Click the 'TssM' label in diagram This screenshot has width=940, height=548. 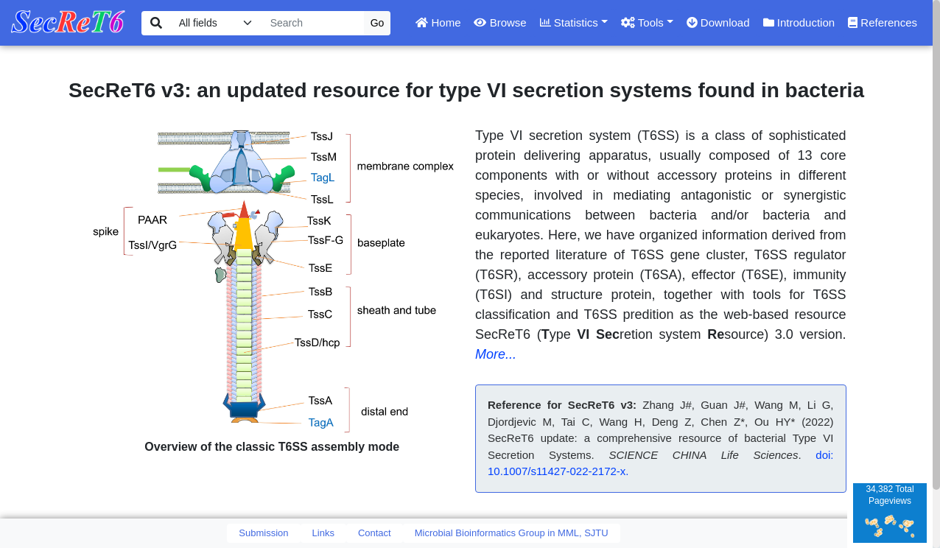point(323,157)
